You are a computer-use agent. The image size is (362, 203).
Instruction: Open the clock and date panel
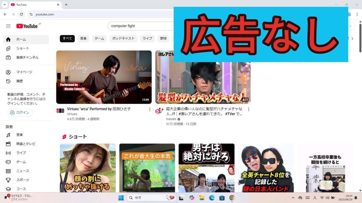tap(345, 198)
